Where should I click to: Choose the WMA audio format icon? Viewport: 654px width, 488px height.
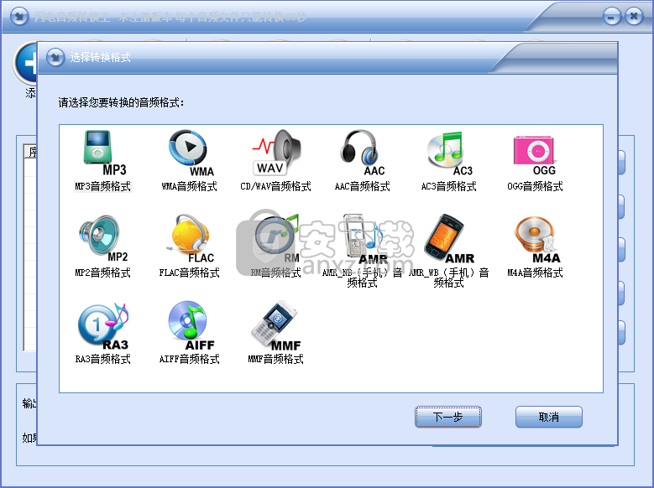(x=190, y=153)
